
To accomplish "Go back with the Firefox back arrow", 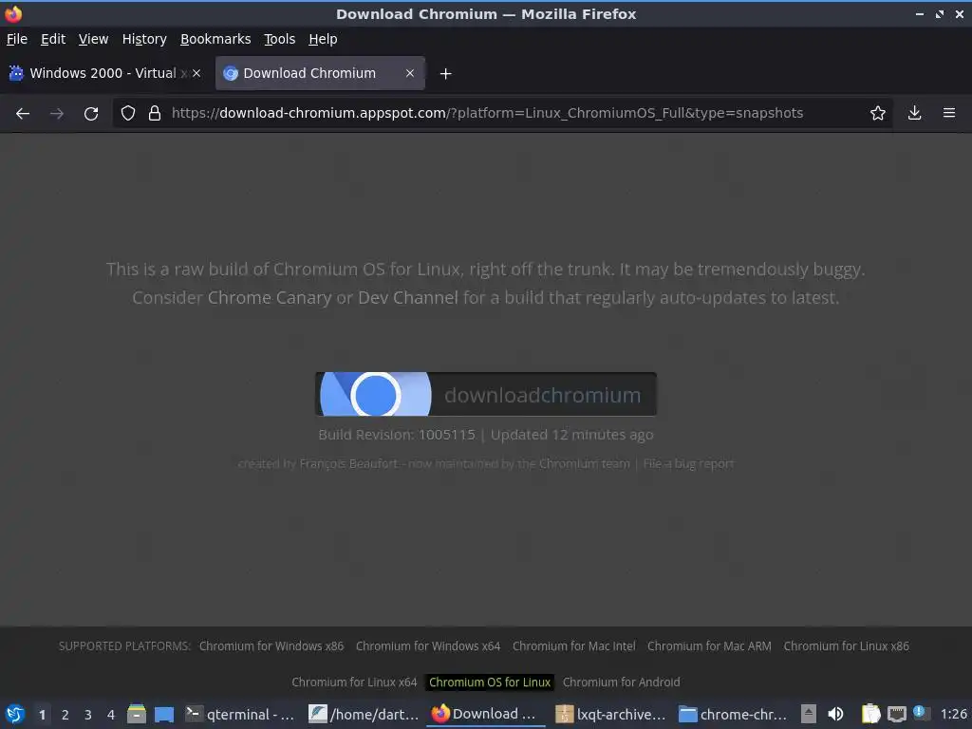I will [x=23, y=114].
